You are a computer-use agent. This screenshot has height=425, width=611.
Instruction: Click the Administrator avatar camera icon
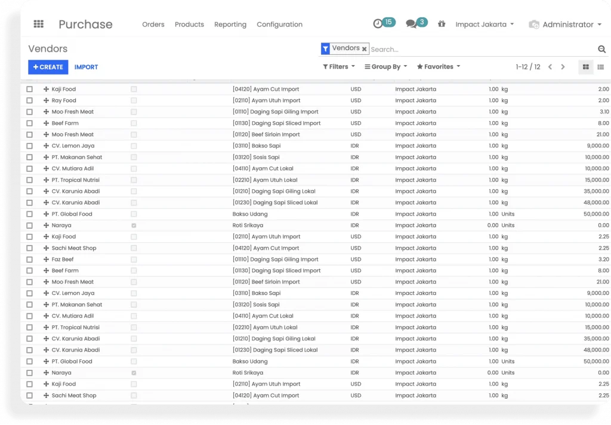pos(534,24)
